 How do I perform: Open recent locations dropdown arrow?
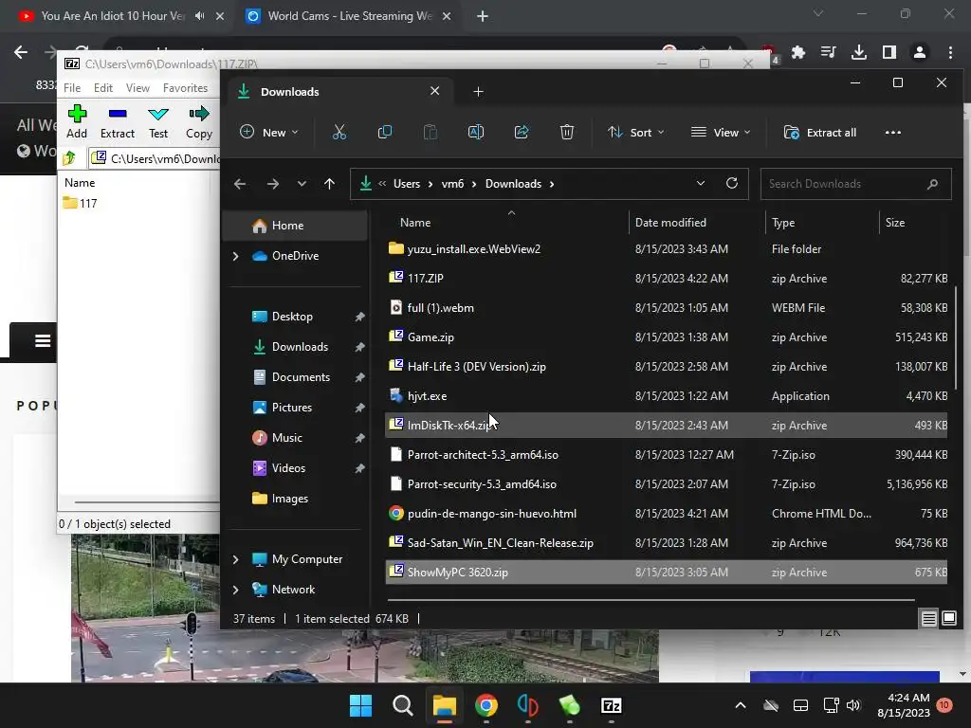tap(302, 184)
